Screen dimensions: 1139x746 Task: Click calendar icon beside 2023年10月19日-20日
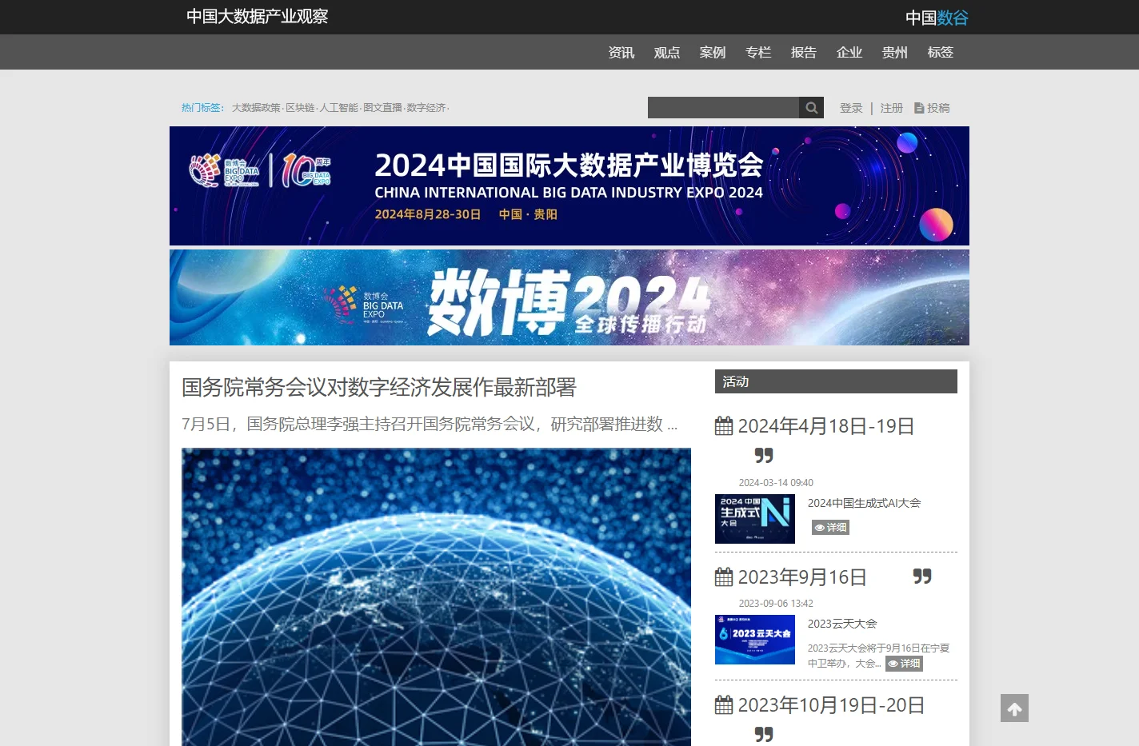tap(724, 705)
